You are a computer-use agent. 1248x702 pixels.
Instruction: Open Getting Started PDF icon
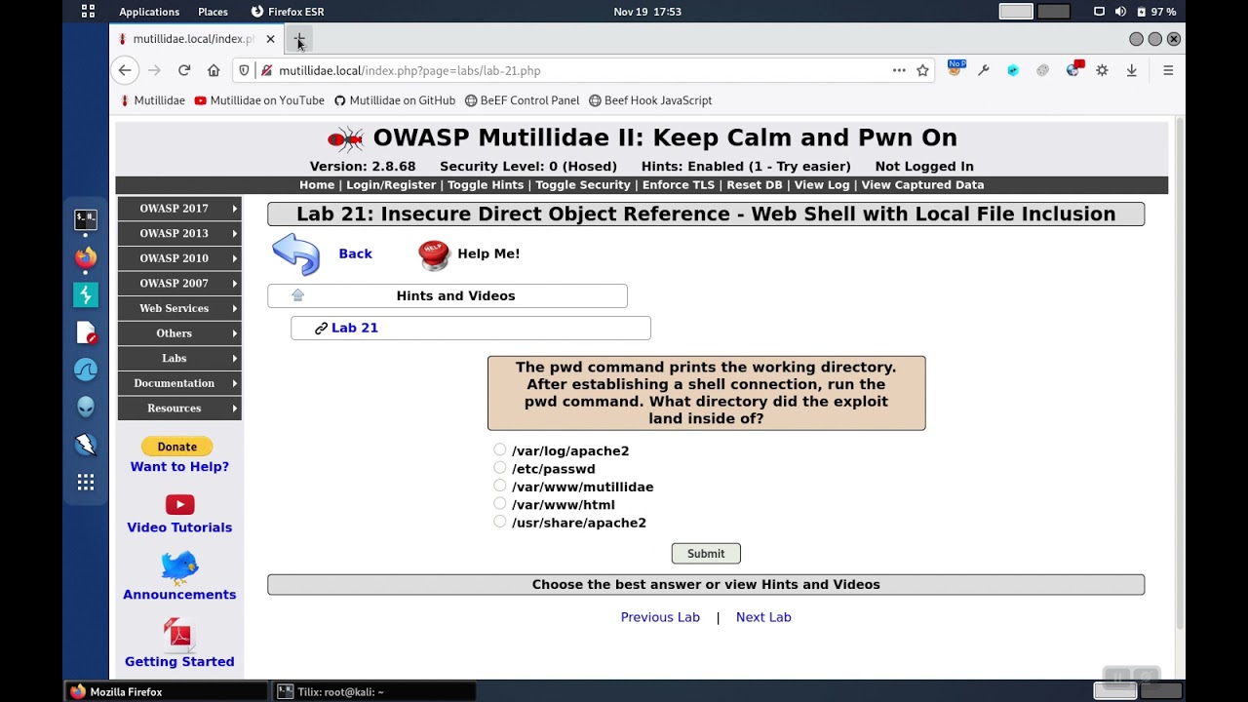click(x=179, y=634)
